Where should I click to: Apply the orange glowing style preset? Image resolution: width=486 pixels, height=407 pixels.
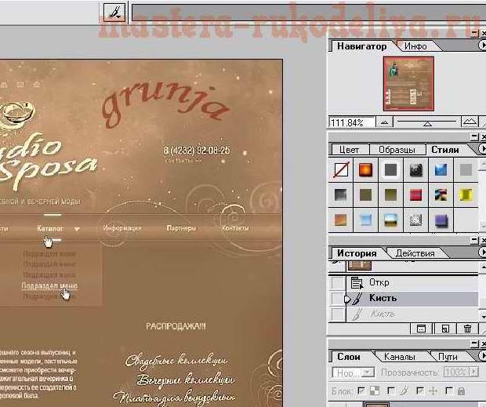coord(365,170)
